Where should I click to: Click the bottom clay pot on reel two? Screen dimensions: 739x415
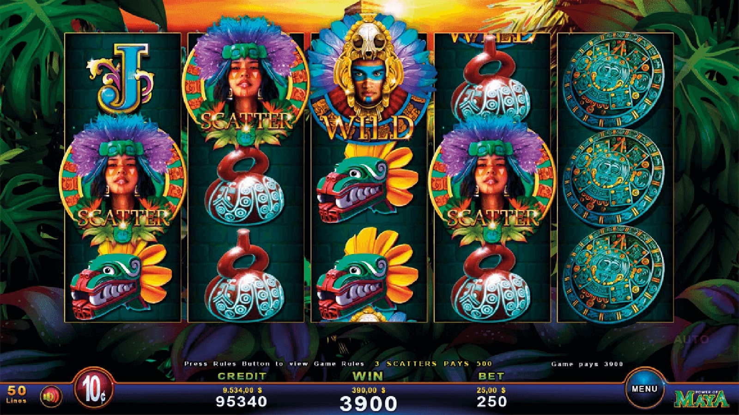pyautogui.click(x=245, y=275)
